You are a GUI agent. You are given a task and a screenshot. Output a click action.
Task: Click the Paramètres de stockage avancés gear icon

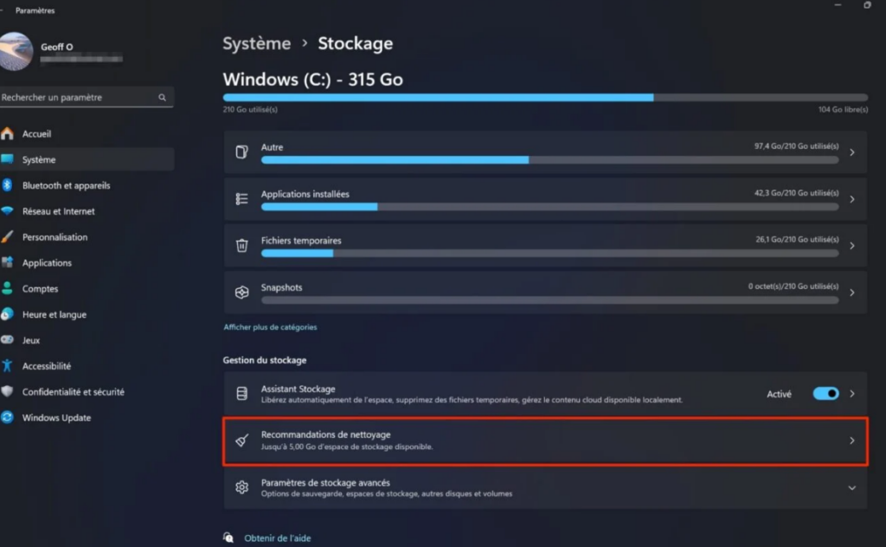pos(242,487)
